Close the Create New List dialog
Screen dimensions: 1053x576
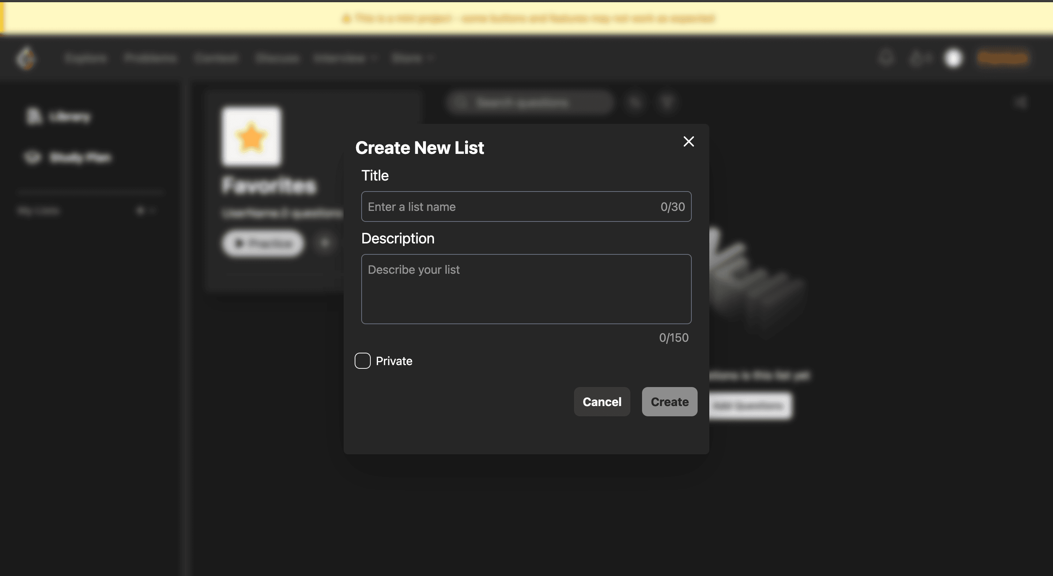pyautogui.click(x=688, y=141)
